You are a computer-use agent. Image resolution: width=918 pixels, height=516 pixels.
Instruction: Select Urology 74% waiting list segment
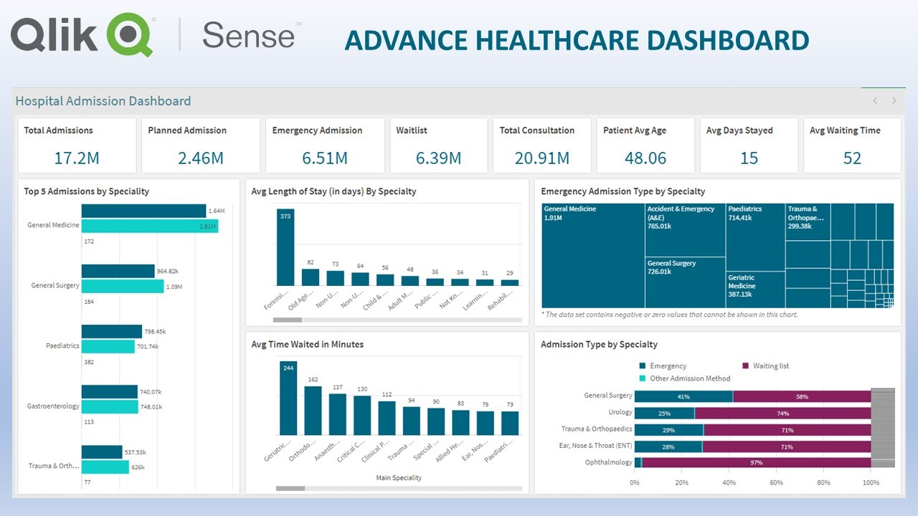(x=782, y=414)
